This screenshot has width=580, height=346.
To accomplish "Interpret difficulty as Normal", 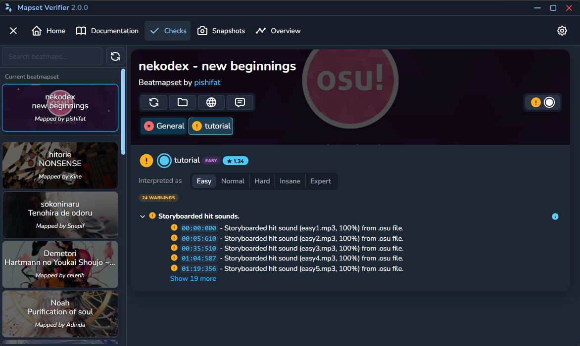I will (x=233, y=181).
